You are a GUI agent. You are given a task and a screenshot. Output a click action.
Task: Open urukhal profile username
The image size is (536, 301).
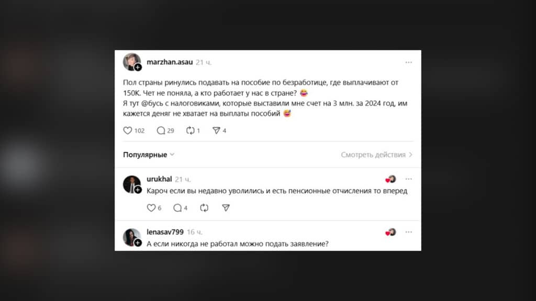[x=159, y=179]
